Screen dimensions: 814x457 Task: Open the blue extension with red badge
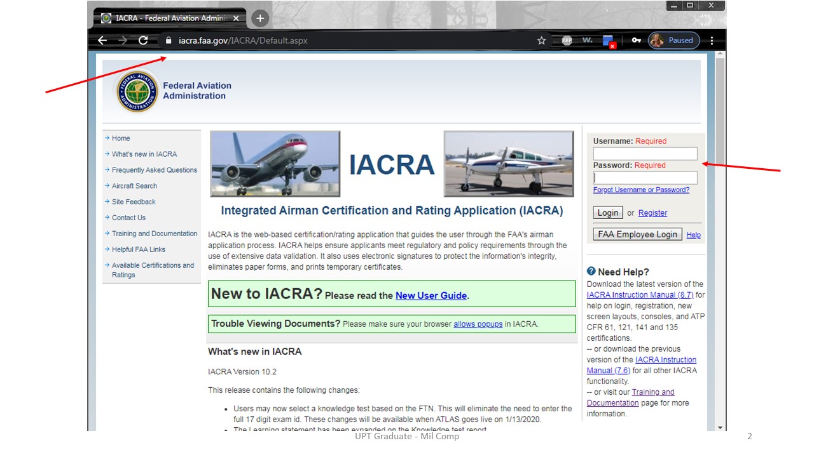click(x=609, y=41)
